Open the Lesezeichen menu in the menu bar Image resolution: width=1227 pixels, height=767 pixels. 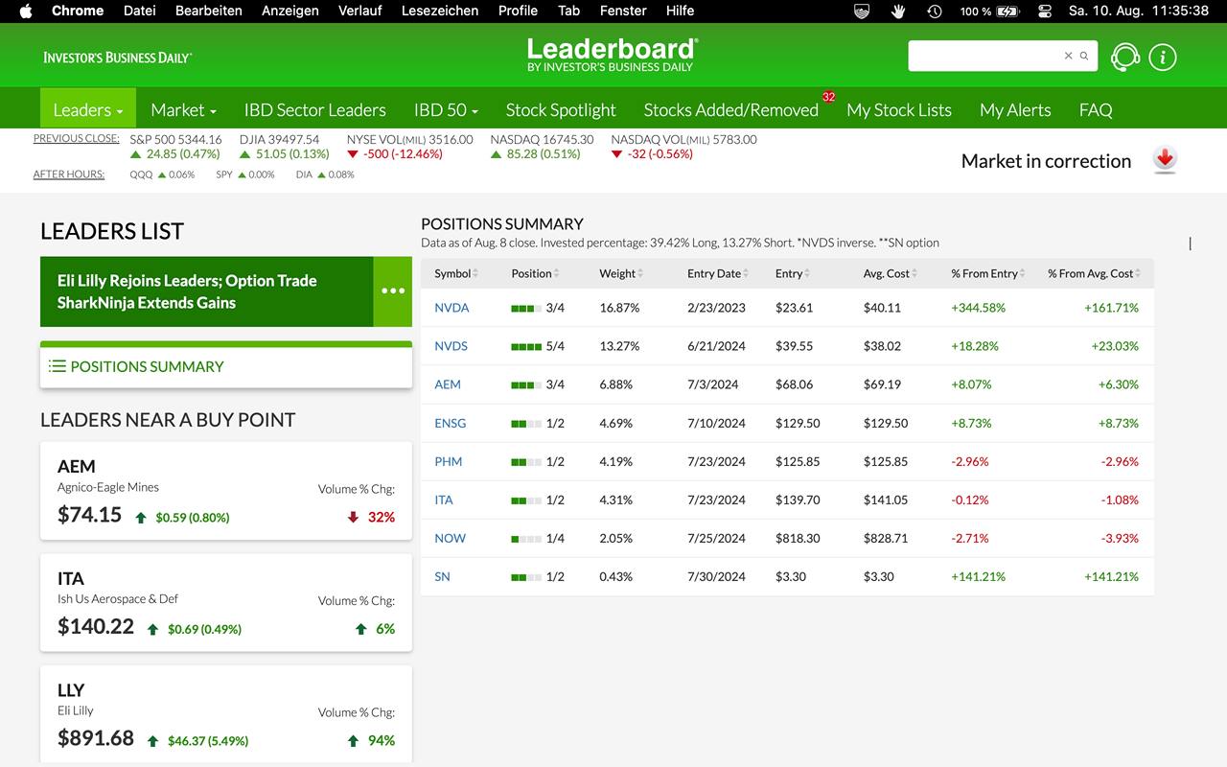pyautogui.click(x=439, y=11)
